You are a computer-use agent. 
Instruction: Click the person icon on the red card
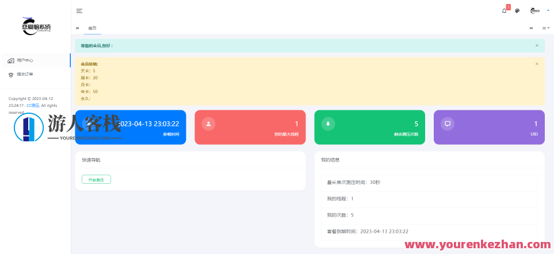(208, 124)
